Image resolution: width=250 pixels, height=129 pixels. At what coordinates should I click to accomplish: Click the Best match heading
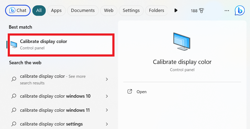click(x=21, y=27)
